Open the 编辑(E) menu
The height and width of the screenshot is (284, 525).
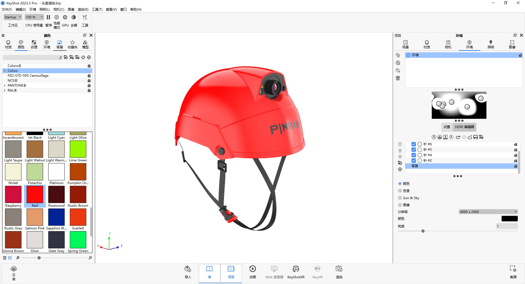tap(21, 10)
